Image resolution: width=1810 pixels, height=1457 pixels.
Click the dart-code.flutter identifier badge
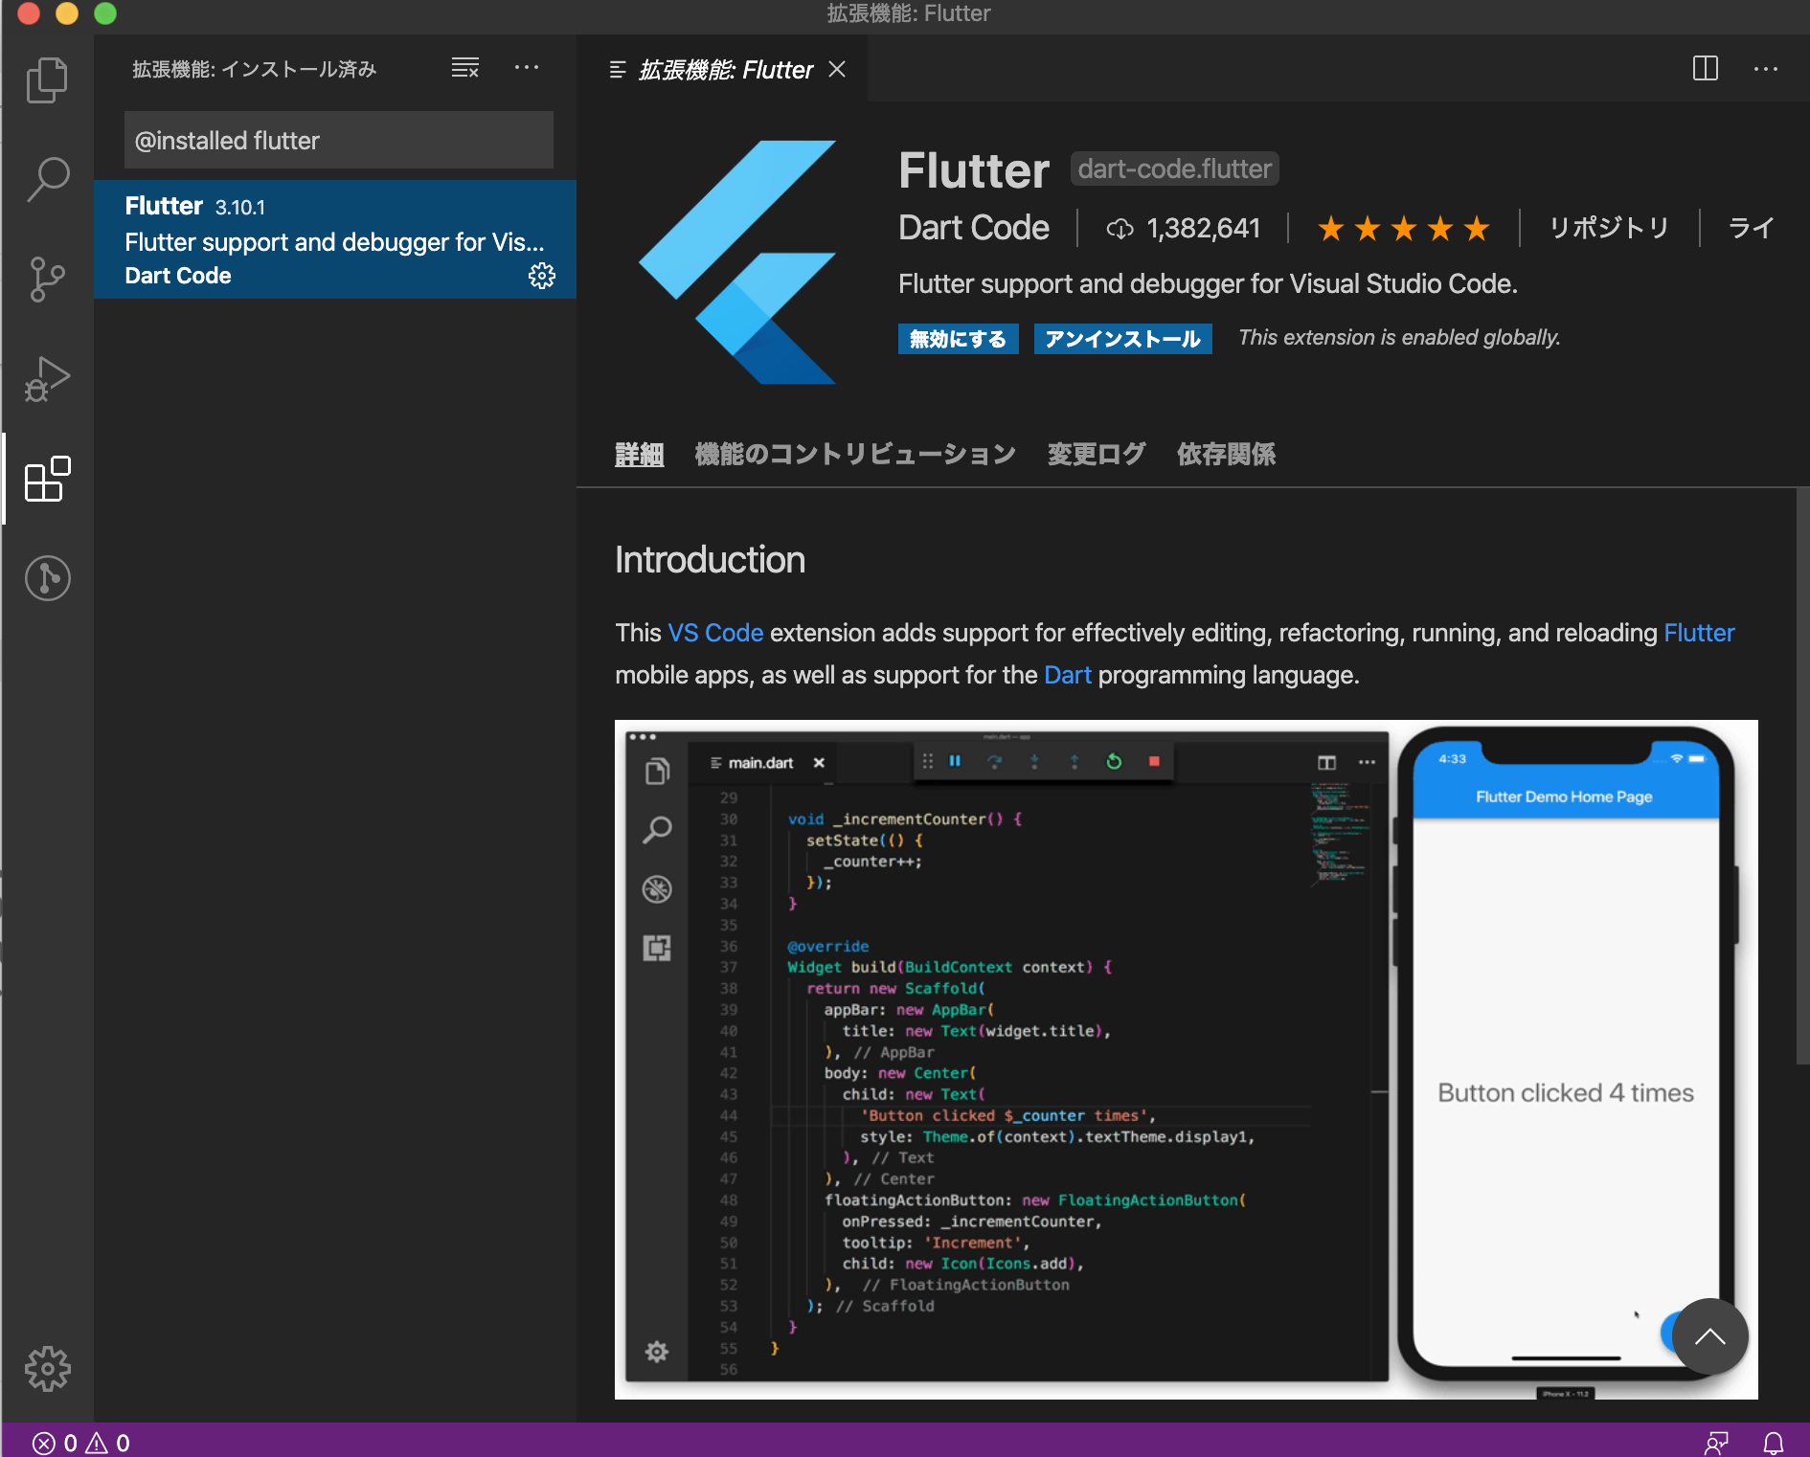point(1174,169)
